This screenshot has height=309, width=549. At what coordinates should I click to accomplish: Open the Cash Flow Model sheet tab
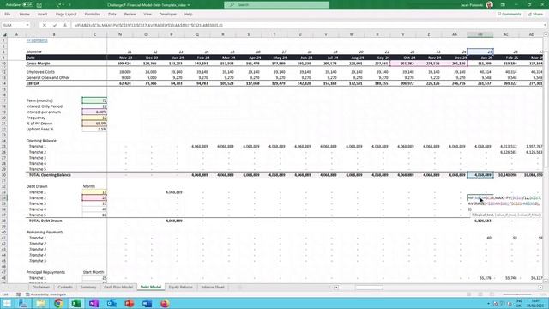[x=118, y=288]
